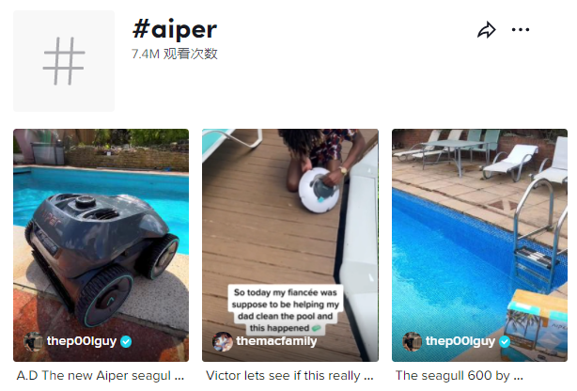Click the themacfamily avatar on the second video

(x=223, y=341)
